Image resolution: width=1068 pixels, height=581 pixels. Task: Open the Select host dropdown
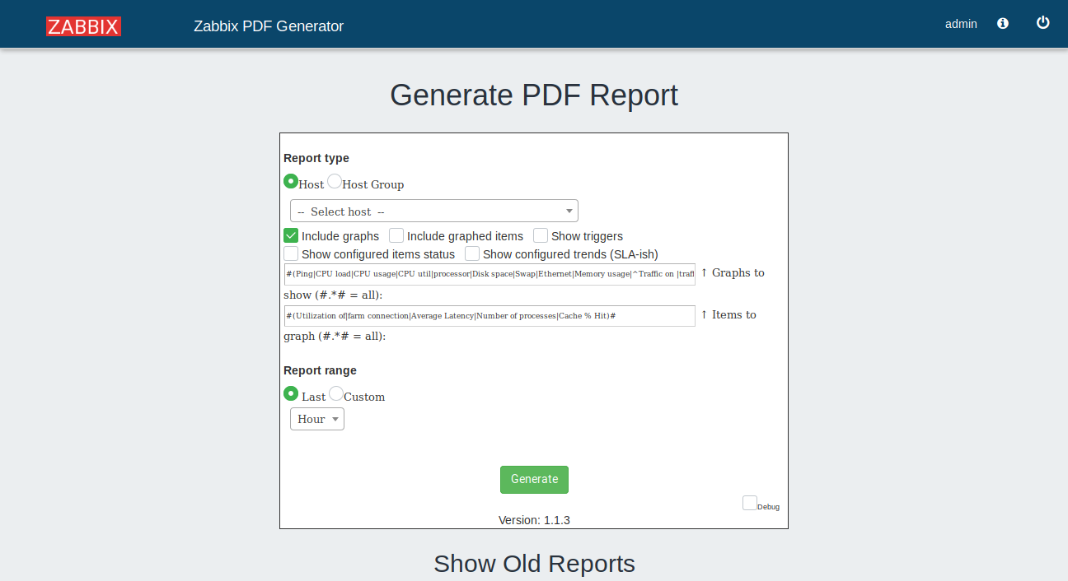click(434, 211)
